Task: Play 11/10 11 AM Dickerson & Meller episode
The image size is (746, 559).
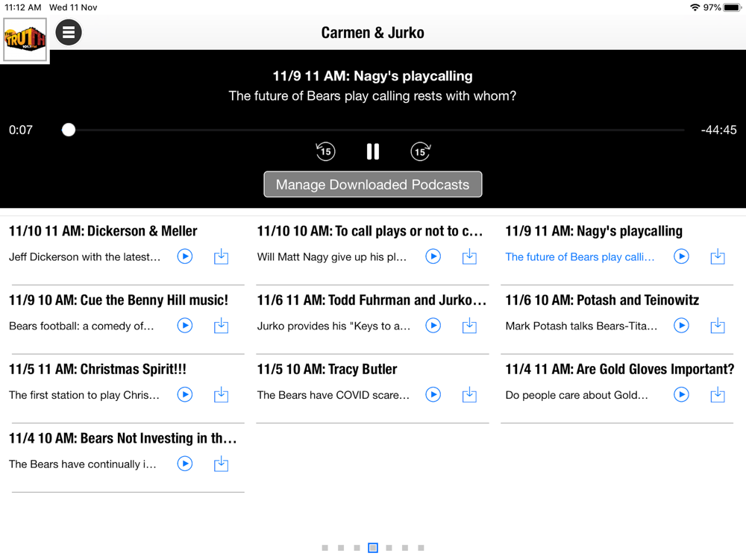Action: coord(185,256)
